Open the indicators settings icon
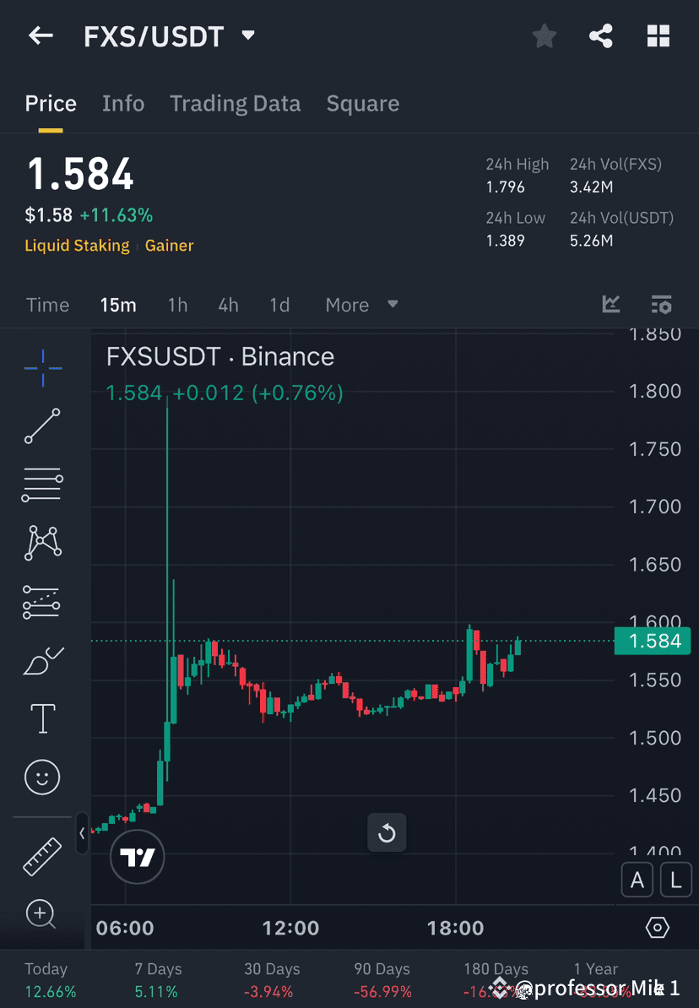699x1008 pixels. (661, 305)
